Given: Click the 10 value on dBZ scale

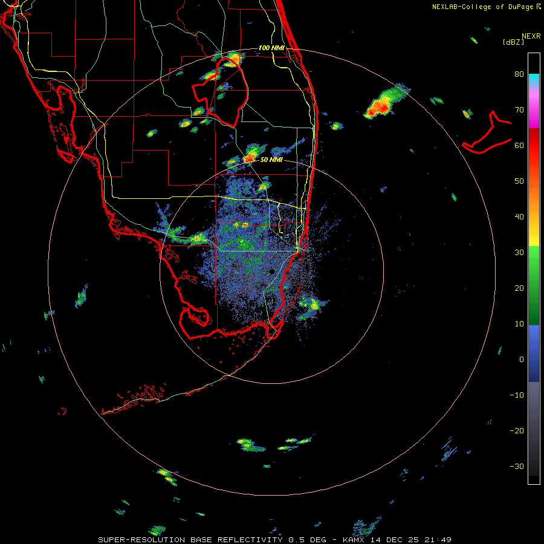Looking at the screenshot, I should click(x=519, y=324).
